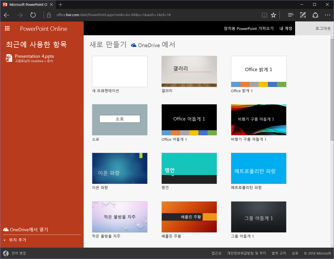The height and width of the screenshot is (259, 334).
Task: Click Office 밝게 1 caption text
Action: 242,91
